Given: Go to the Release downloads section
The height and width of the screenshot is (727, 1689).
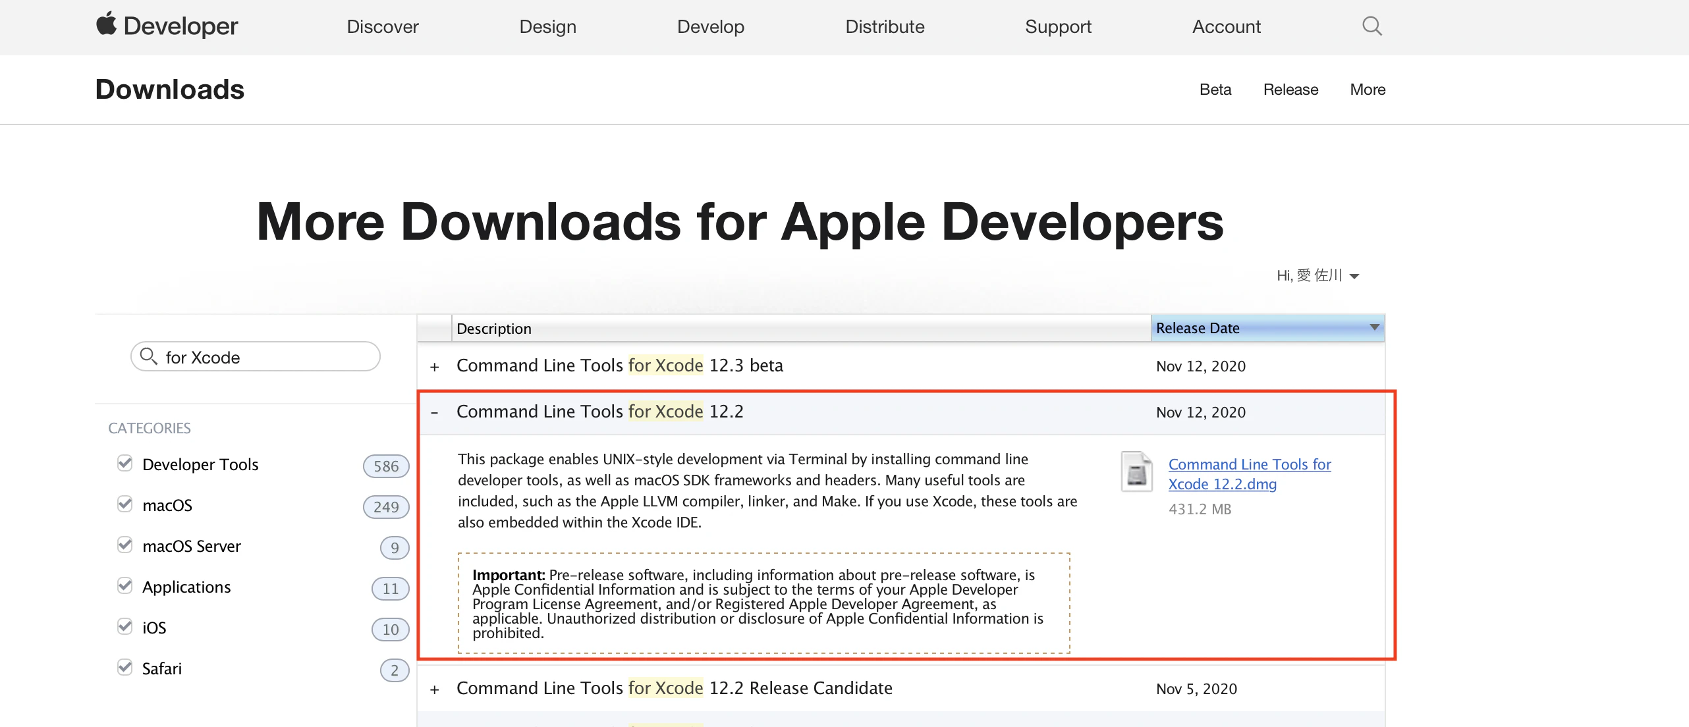Looking at the screenshot, I should tap(1290, 90).
